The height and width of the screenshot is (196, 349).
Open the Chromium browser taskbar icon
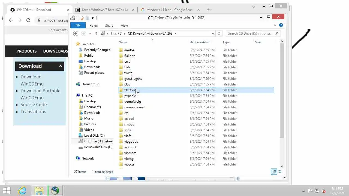pos(55,191)
